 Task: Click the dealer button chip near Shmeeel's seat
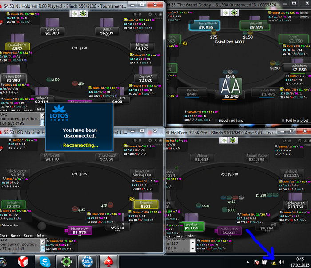132,199
